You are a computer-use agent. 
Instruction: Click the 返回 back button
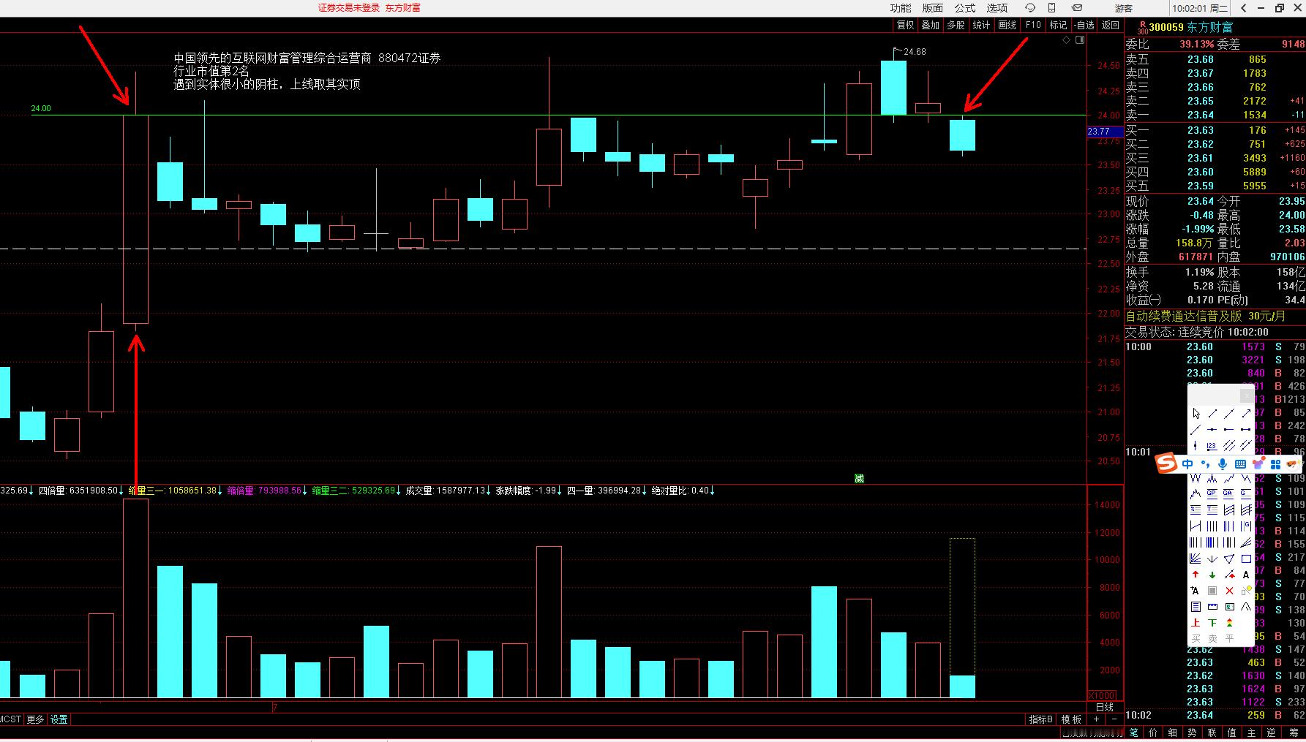coord(1111,25)
